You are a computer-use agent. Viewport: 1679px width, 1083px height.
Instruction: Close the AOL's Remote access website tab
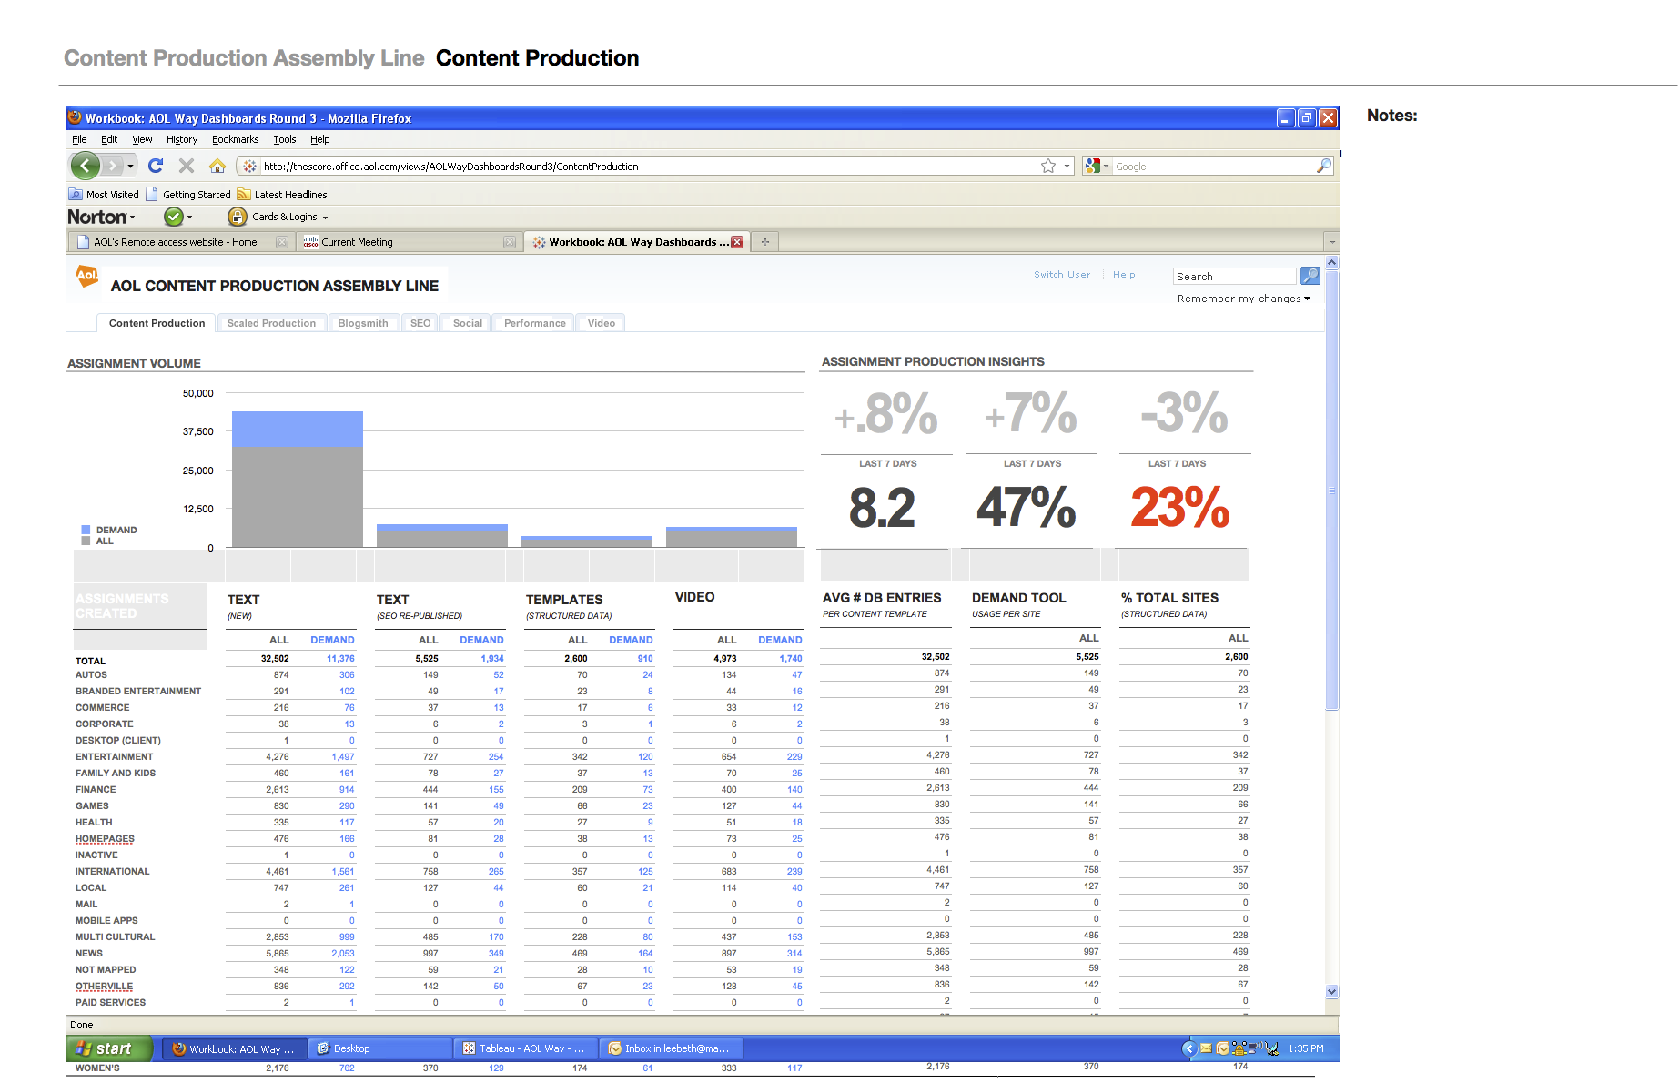coord(282,242)
